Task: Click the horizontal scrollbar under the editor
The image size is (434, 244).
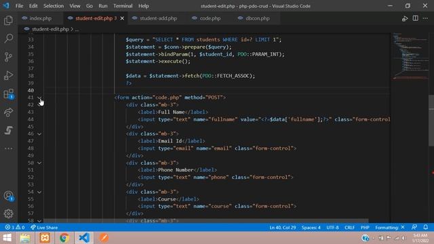Action: (x=206, y=221)
